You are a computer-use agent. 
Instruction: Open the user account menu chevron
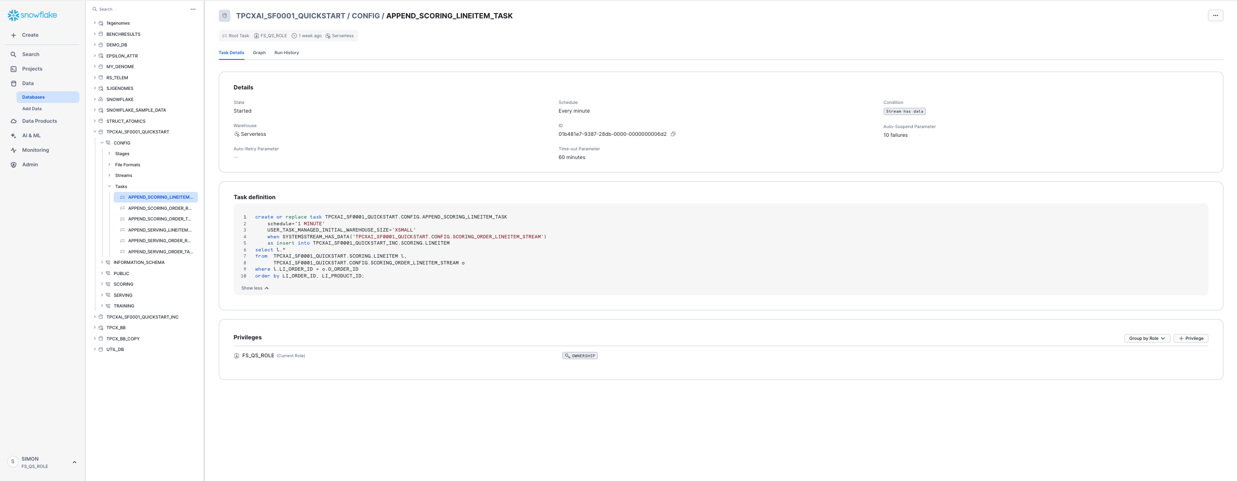(x=75, y=462)
